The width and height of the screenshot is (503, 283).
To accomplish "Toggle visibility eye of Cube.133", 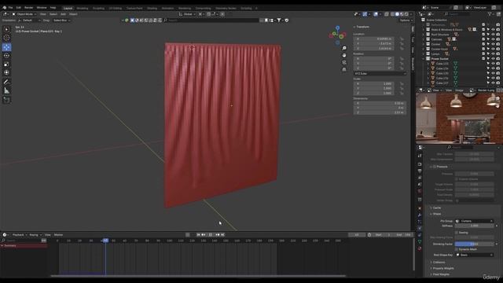I will coord(493,64).
